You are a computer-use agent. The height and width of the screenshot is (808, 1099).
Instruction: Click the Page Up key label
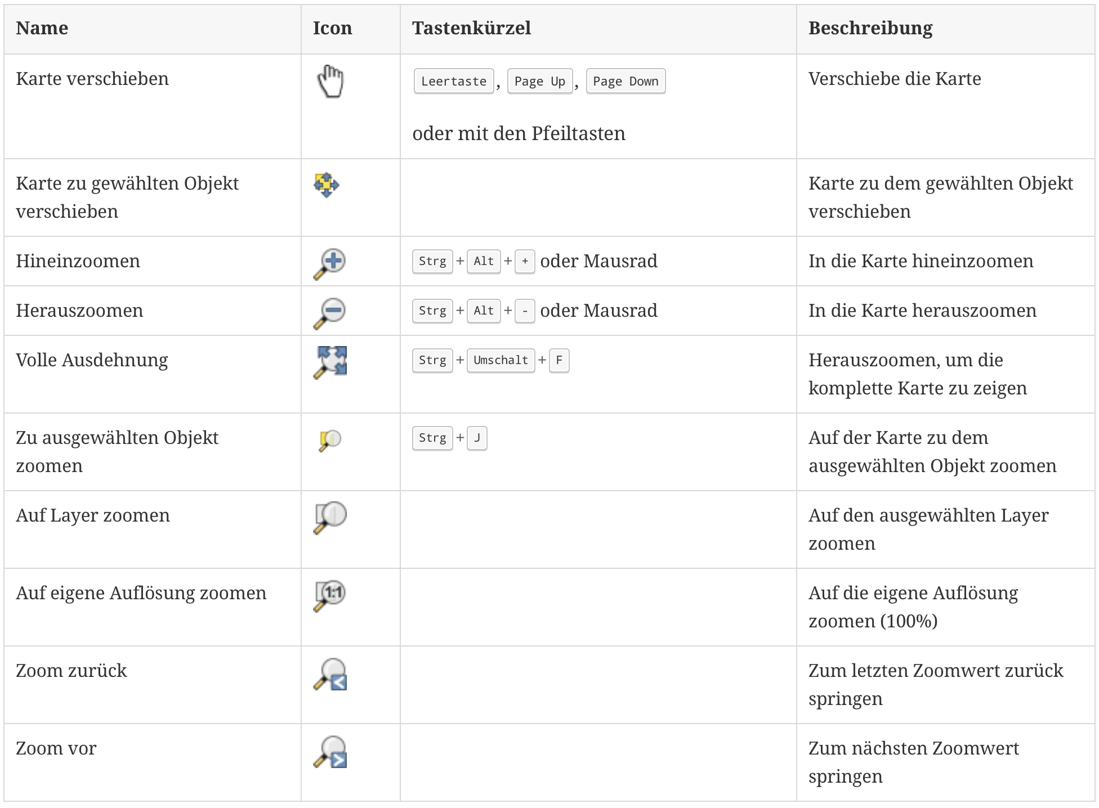(x=539, y=82)
